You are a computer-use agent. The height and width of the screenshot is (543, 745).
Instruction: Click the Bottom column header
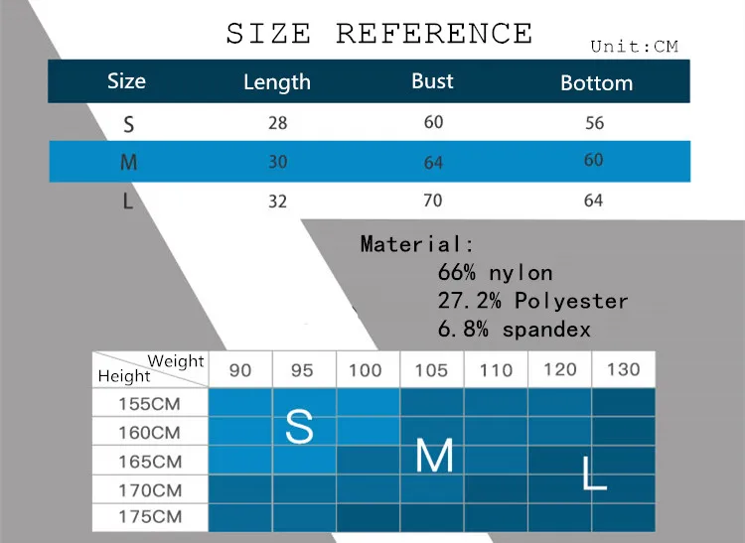(597, 83)
